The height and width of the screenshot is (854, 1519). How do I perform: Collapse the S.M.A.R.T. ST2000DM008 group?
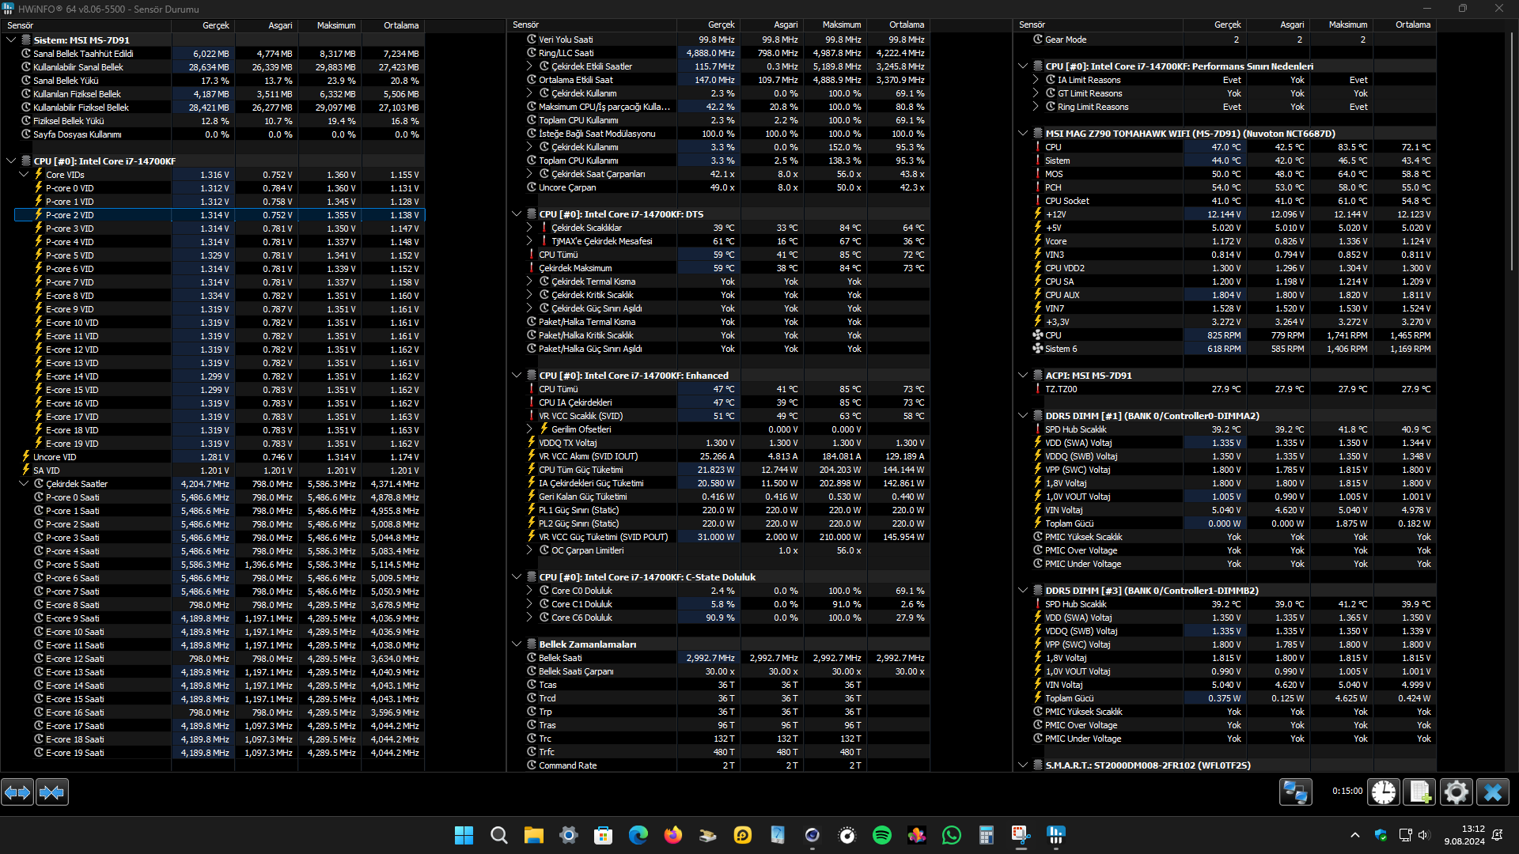click(x=1023, y=765)
